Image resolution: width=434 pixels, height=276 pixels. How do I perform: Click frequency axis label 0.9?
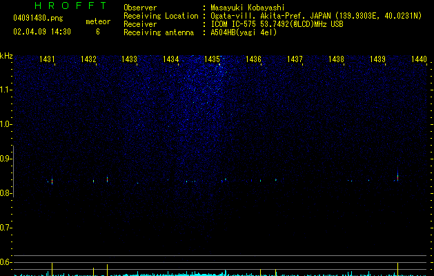[6, 159]
